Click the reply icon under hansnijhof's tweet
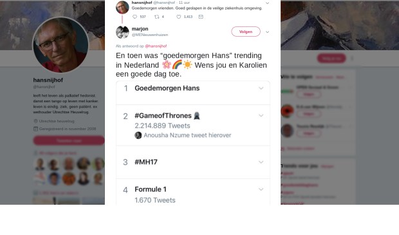 click(x=135, y=17)
